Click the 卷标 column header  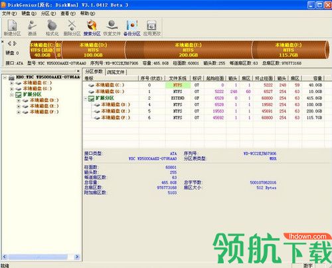pos(110,78)
